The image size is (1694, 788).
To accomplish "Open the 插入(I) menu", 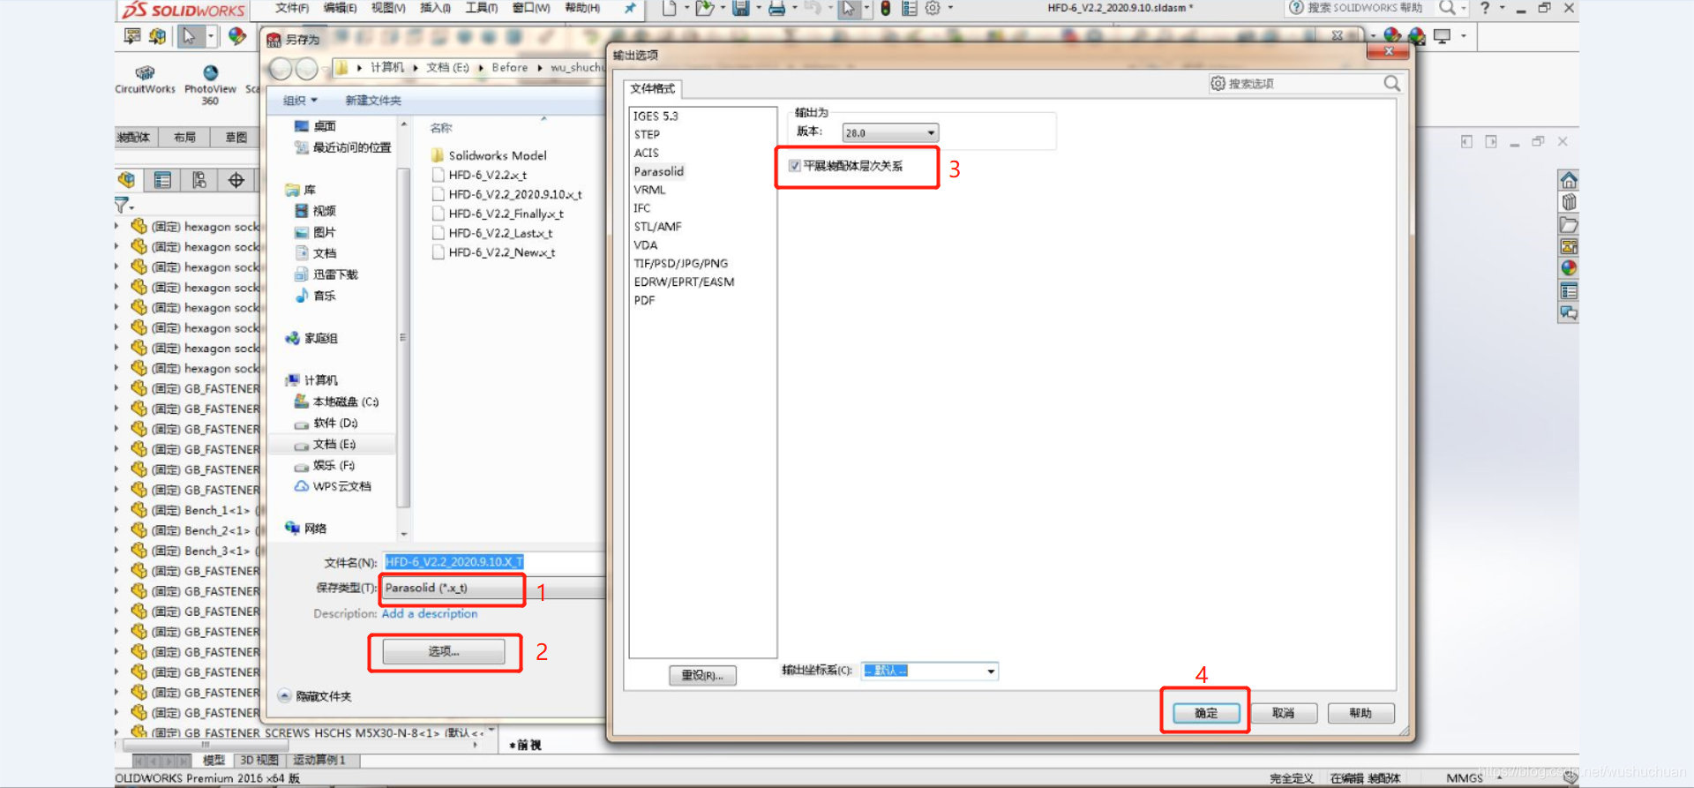I will (x=435, y=8).
